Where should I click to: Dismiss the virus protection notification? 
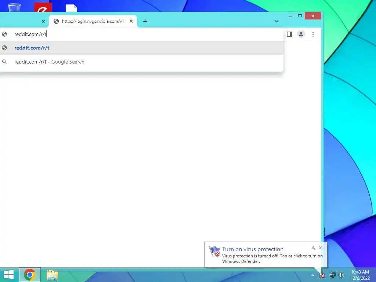pyautogui.click(x=320, y=248)
